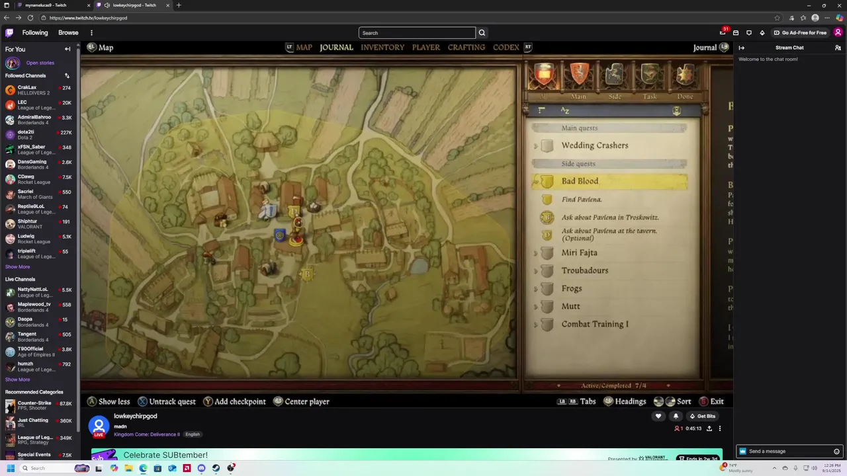Open Twitch user profile avatar
The height and width of the screenshot is (476, 847).
[838, 32]
